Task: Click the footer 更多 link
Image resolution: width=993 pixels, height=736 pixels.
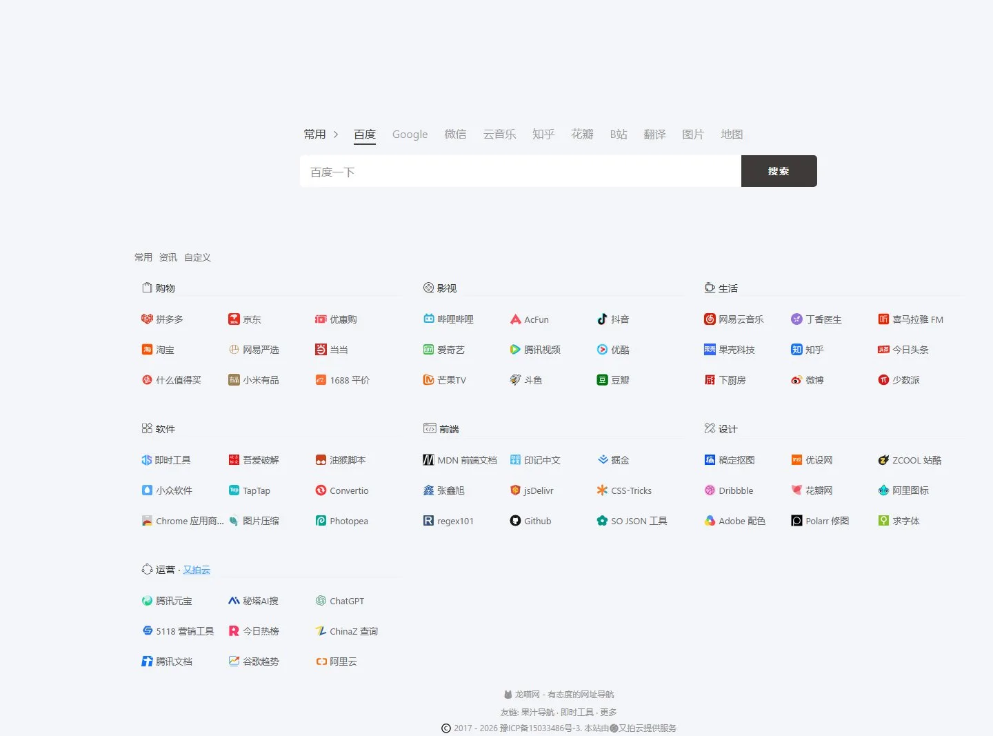Action: [608, 712]
